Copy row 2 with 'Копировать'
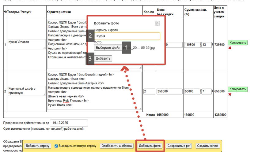 (237, 89)
